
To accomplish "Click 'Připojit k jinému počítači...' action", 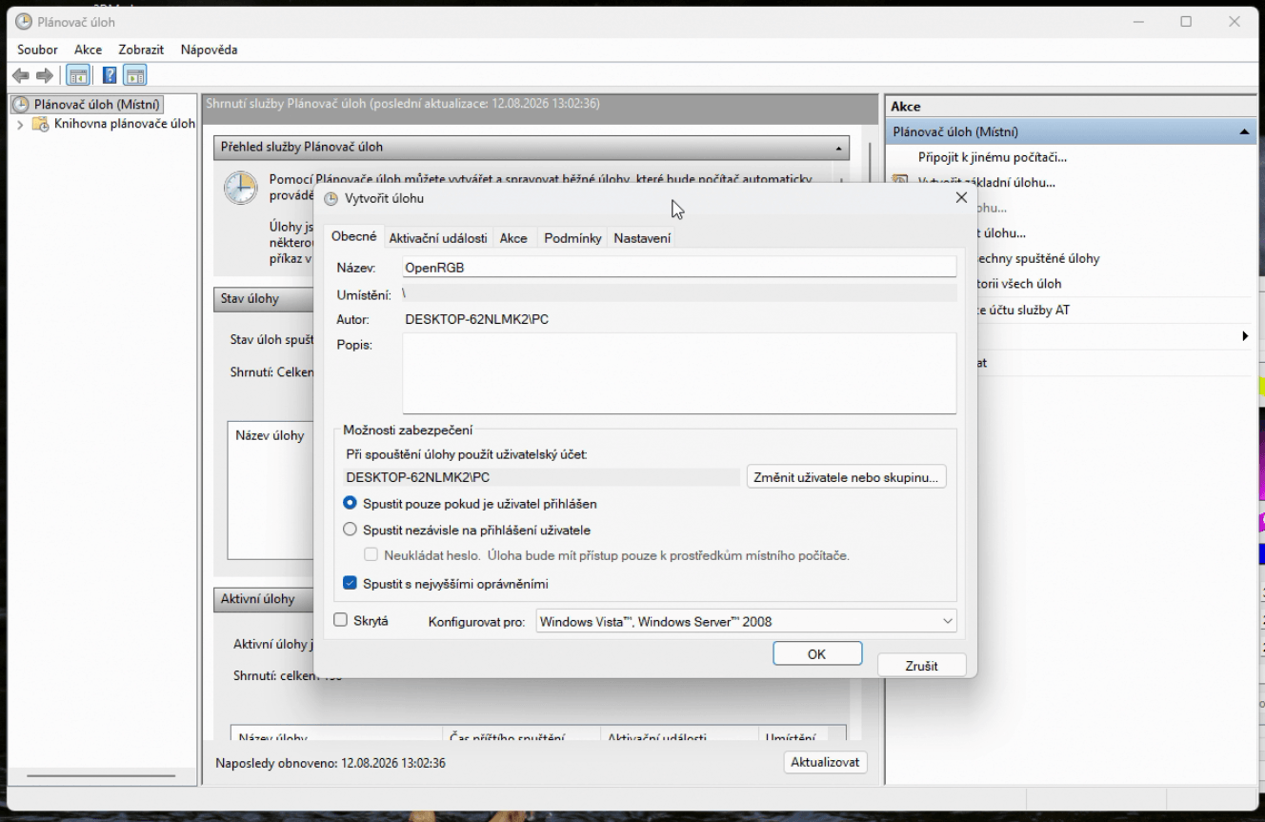I will [993, 157].
